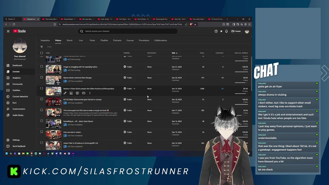Switch to the Inspiration tab

[45, 40]
